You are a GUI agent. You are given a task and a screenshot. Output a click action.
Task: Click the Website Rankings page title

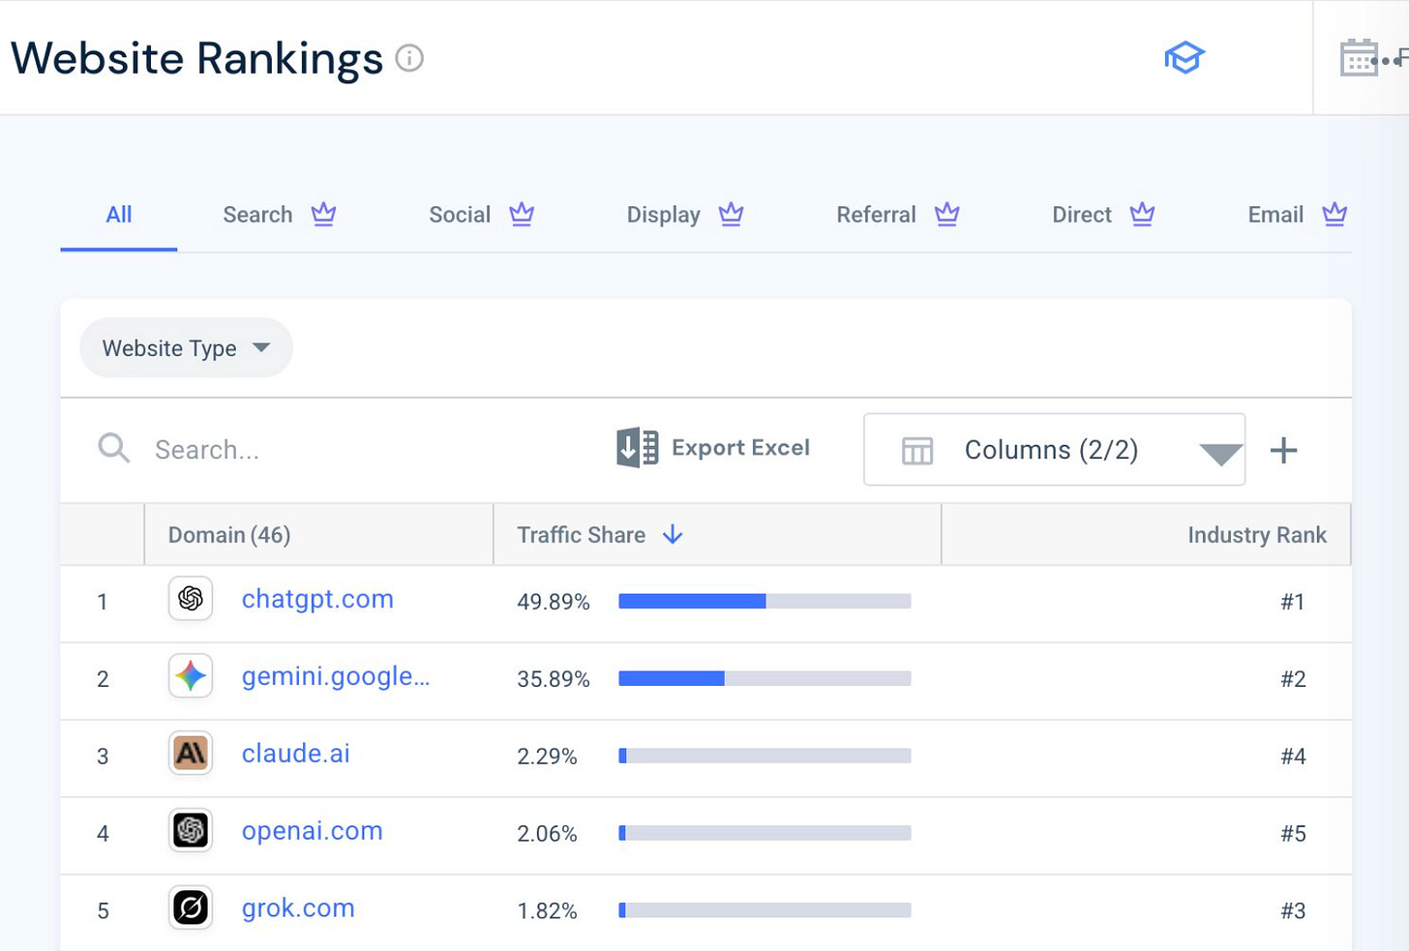point(196,59)
